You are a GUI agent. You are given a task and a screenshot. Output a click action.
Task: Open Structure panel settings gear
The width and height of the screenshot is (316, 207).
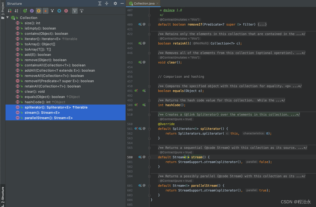click(115, 3)
